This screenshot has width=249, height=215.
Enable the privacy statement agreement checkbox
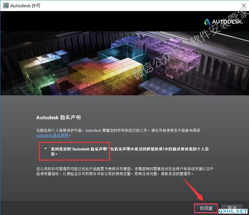pyautogui.click(x=46, y=148)
